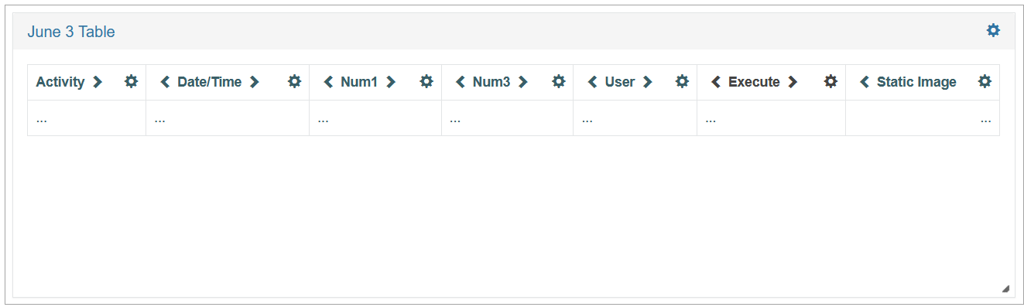Select the Execute column header label
This screenshot has height=307, width=1024.
pos(754,82)
